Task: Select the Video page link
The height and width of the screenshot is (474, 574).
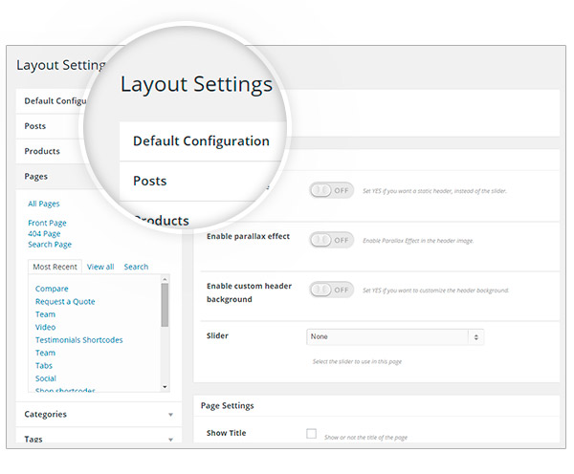Action: (45, 327)
